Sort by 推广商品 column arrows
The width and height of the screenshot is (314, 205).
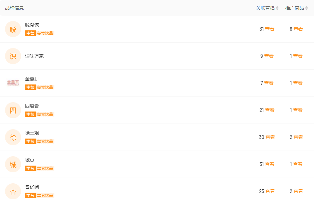tap(306, 8)
